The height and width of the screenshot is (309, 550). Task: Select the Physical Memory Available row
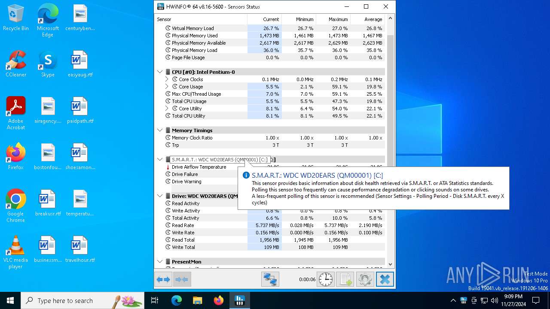click(x=271, y=43)
